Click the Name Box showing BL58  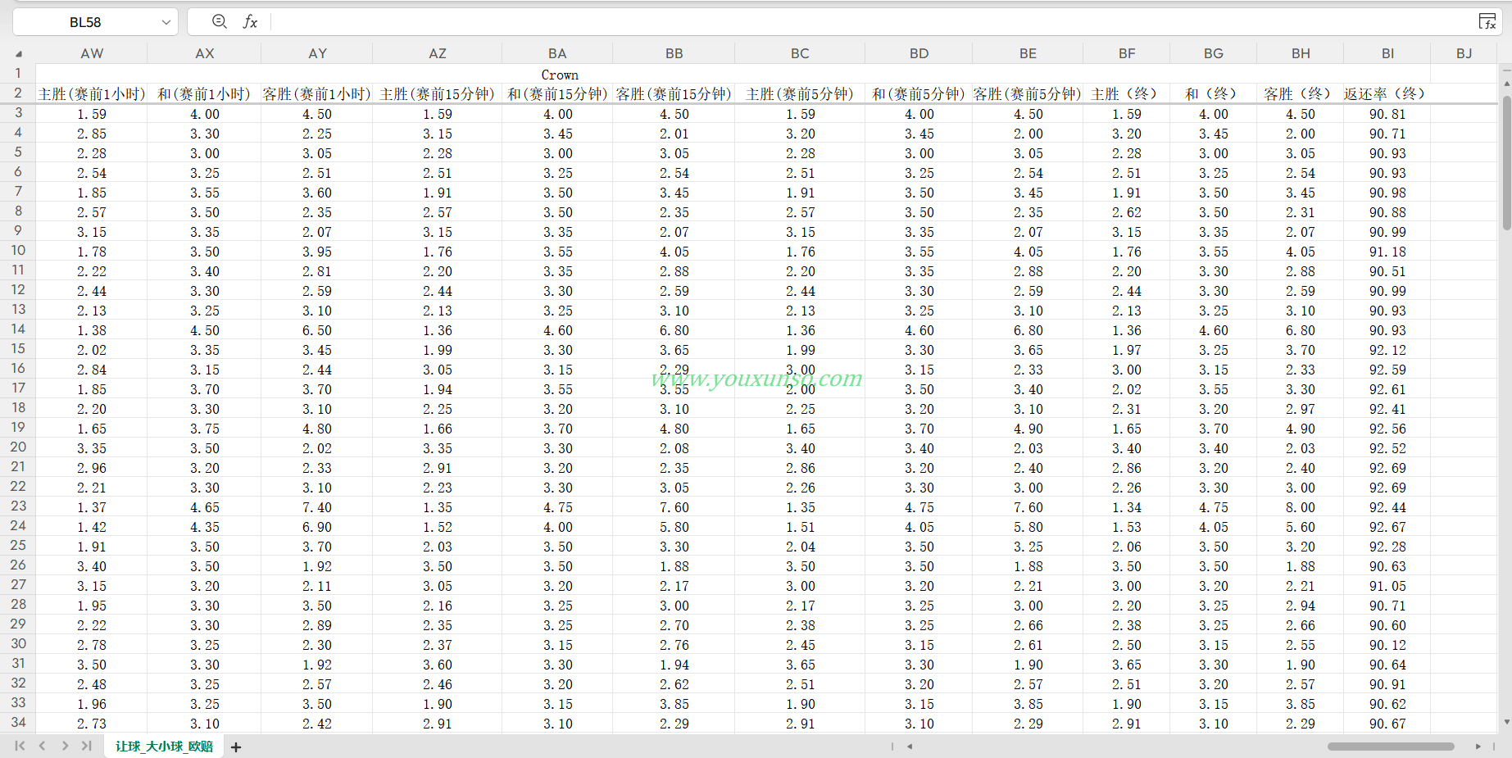click(85, 22)
